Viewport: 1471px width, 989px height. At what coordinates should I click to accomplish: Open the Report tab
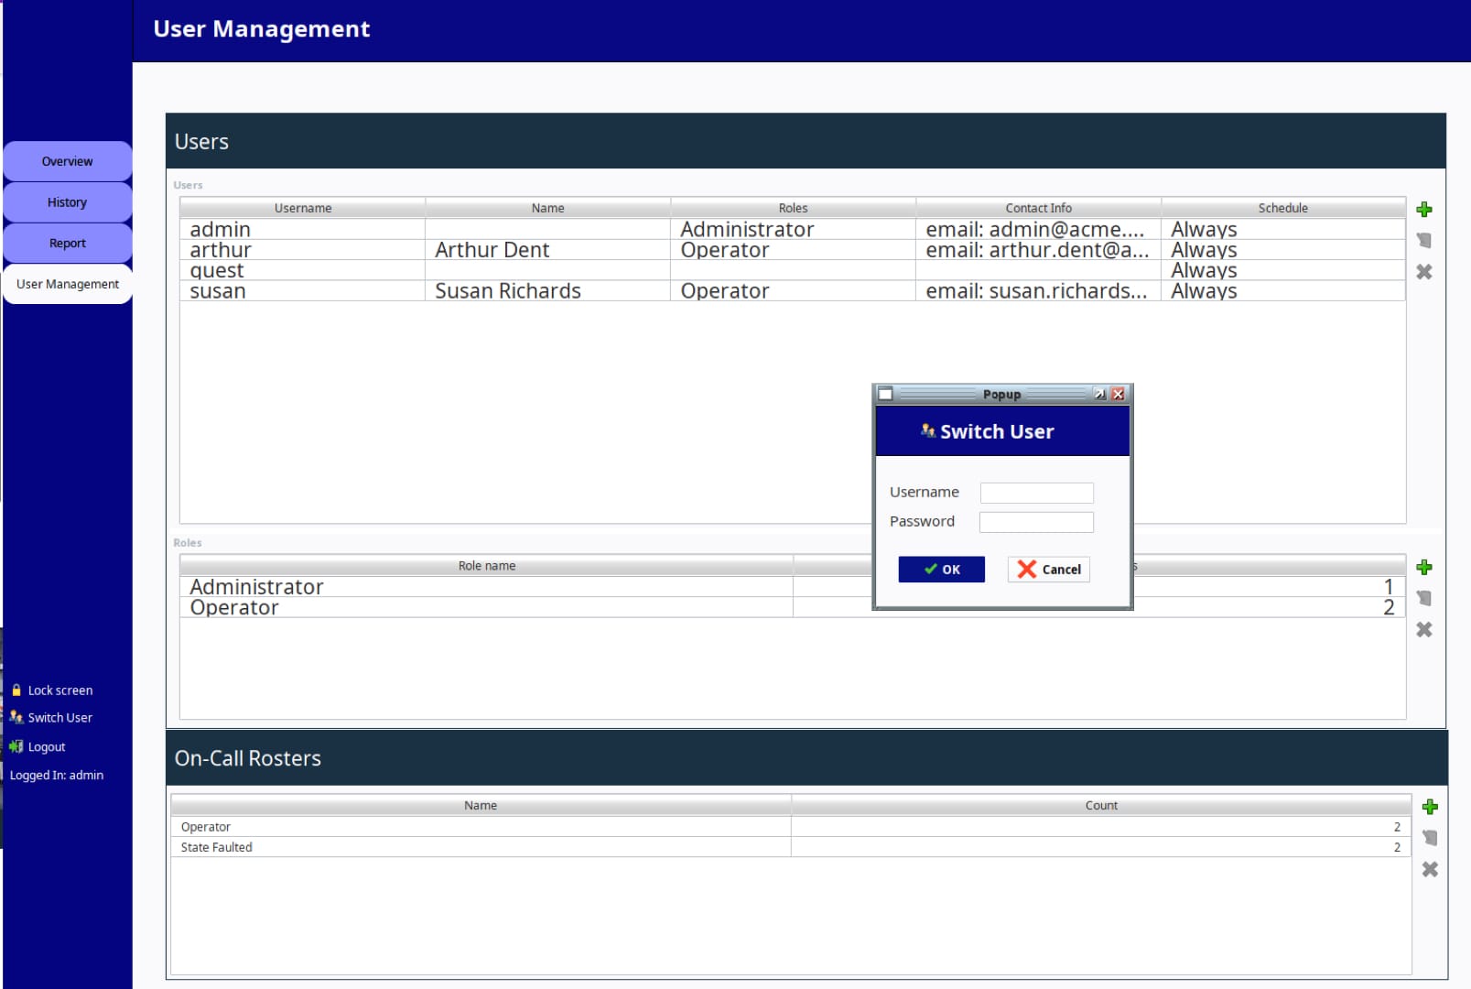67,244
